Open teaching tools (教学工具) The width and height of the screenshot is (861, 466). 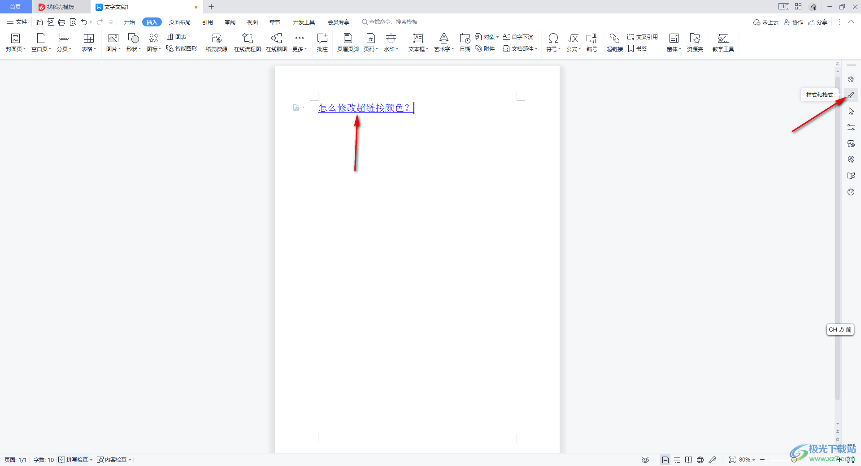click(723, 43)
